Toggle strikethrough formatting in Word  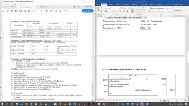pos(113,11)
